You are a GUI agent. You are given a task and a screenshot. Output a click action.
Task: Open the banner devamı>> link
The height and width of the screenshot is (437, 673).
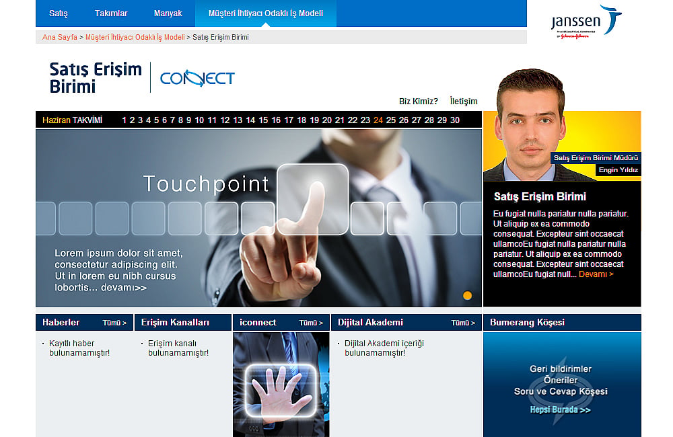[124, 288]
